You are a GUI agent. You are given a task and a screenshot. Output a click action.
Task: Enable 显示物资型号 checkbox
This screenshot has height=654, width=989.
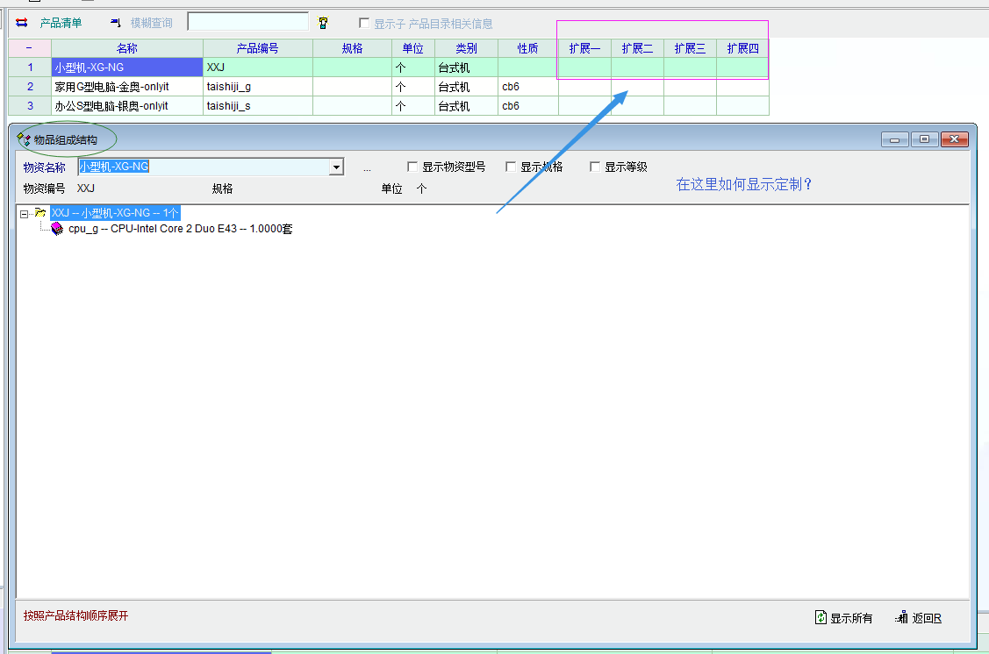(x=412, y=167)
